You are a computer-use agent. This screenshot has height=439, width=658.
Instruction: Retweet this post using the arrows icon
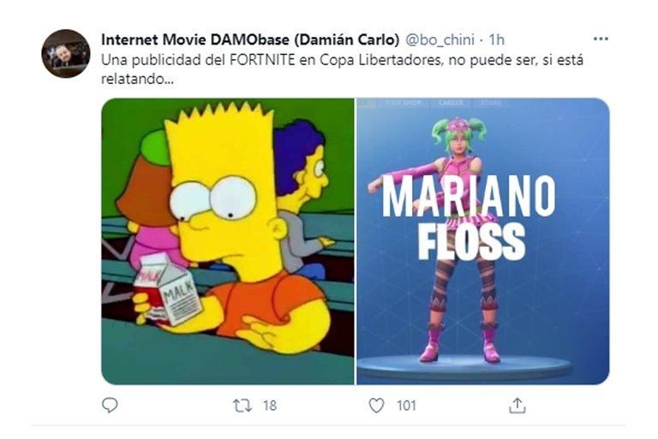click(x=242, y=405)
